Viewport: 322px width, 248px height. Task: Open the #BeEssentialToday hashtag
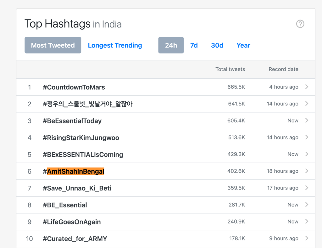pyautogui.click(x=72, y=121)
